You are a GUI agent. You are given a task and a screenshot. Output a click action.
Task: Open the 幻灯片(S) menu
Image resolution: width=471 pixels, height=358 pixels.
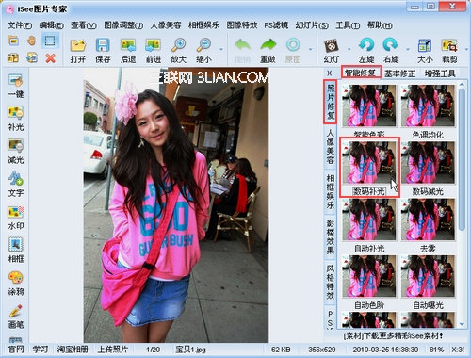(x=312, y=25)
